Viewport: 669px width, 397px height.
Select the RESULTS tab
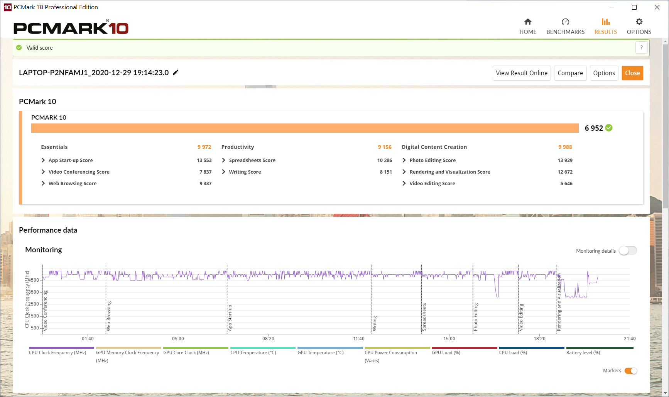605,27
